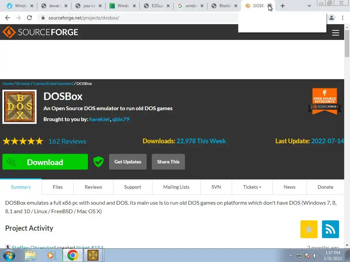Open the Reviews tab
Viewport: 350px width, 262px height.
[93, 187]
